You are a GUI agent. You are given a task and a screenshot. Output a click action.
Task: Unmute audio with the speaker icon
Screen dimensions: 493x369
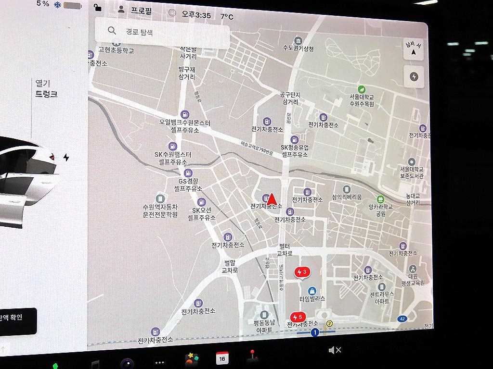point(334,350)
